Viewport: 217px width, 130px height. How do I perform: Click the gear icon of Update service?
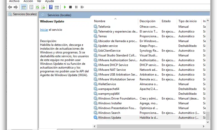95,46
